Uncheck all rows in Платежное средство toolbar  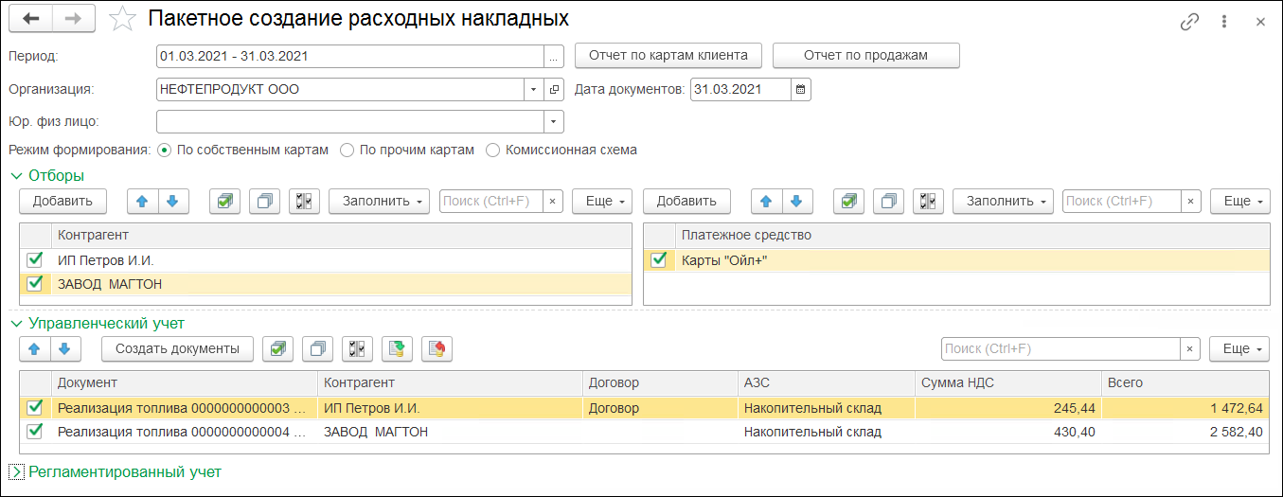pyautogui.click(x=889, y=201)
